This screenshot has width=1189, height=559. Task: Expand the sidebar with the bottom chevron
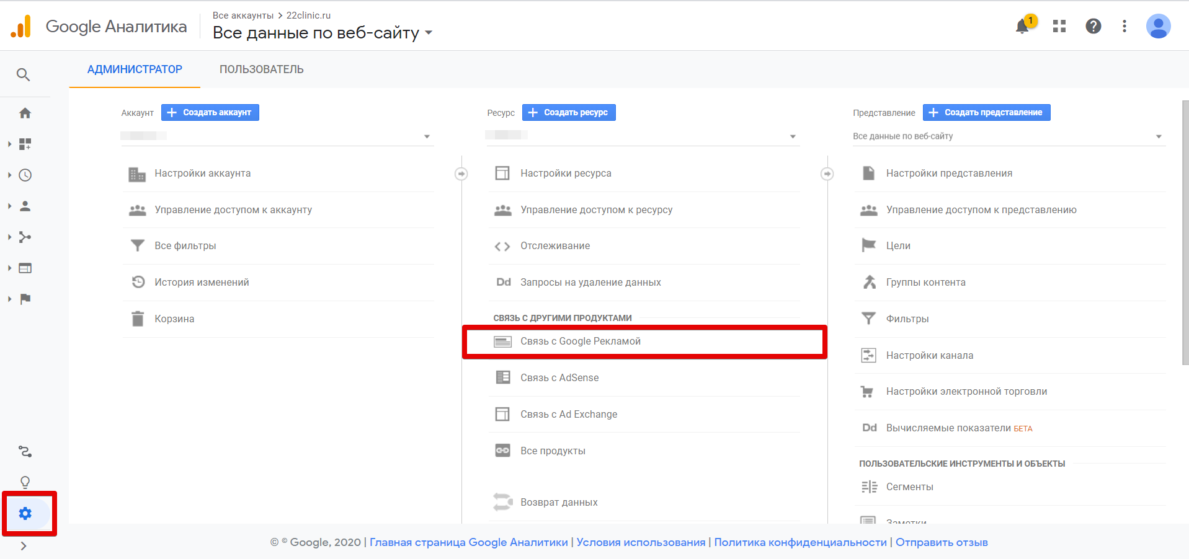(x=24, y=546)
